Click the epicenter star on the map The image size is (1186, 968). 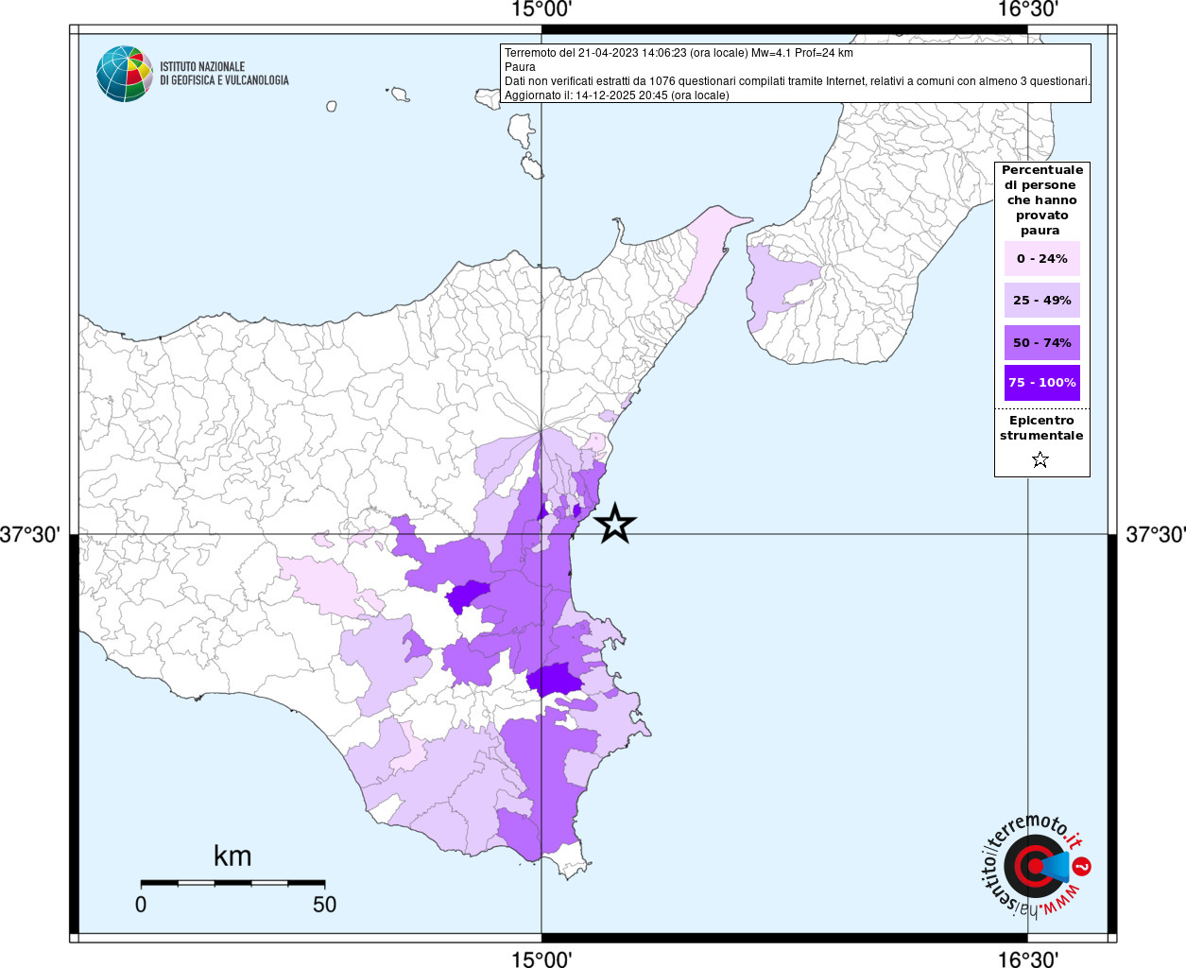615,524
